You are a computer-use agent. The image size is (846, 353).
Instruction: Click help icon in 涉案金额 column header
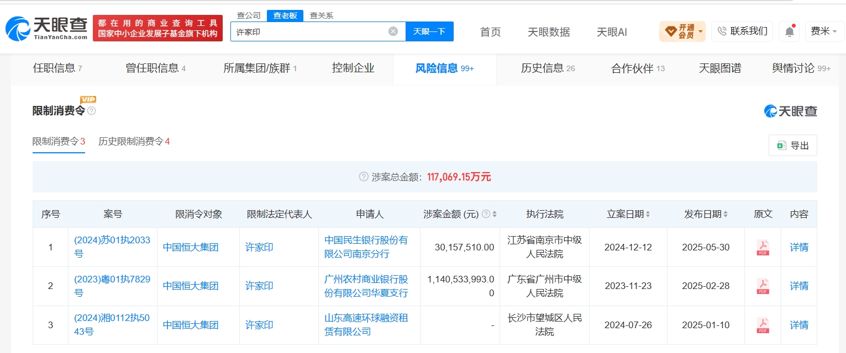(x=486, y=214)
